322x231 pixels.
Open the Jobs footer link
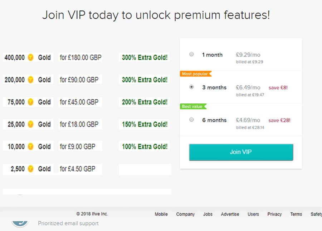208,214
